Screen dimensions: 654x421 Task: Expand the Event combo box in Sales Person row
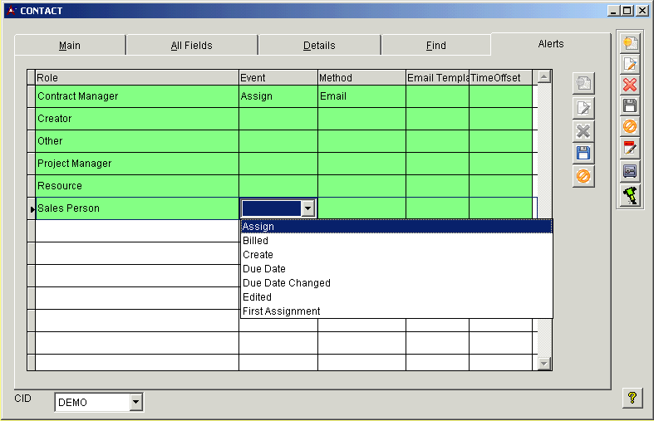(308, 208)
